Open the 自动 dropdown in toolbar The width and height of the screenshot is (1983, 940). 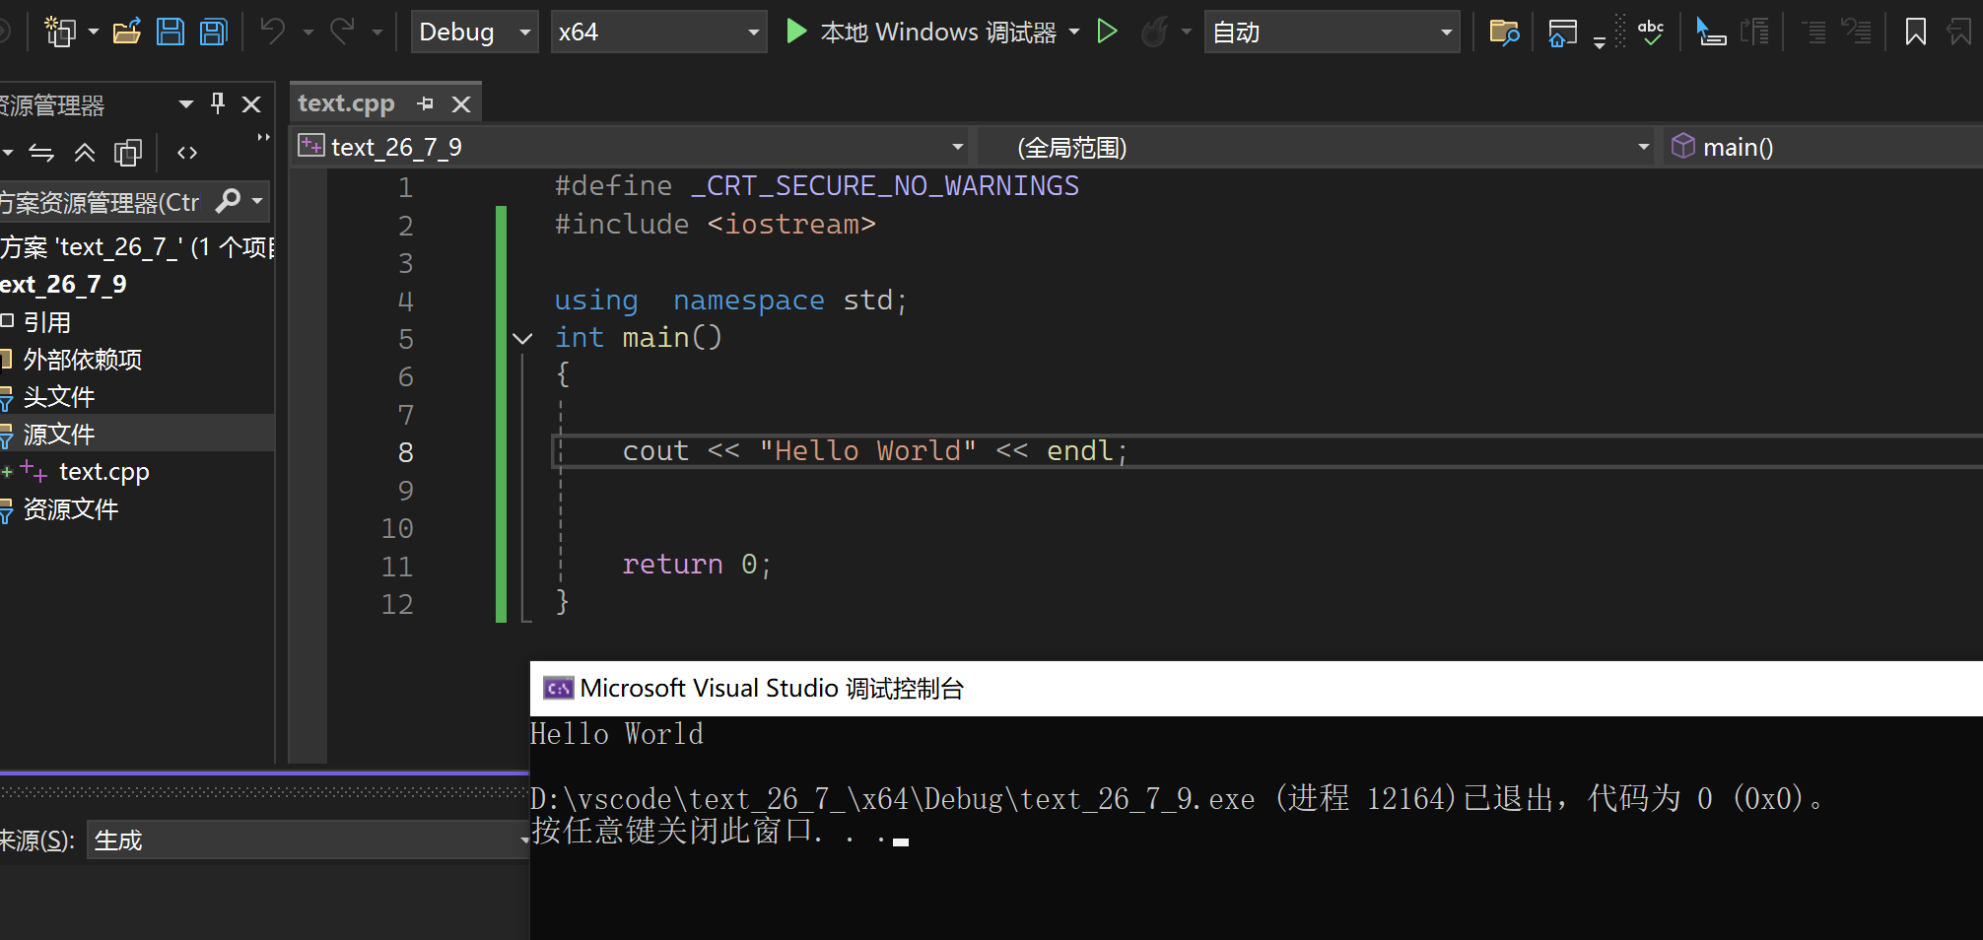pyautogui.click(x=1332, y=33)
